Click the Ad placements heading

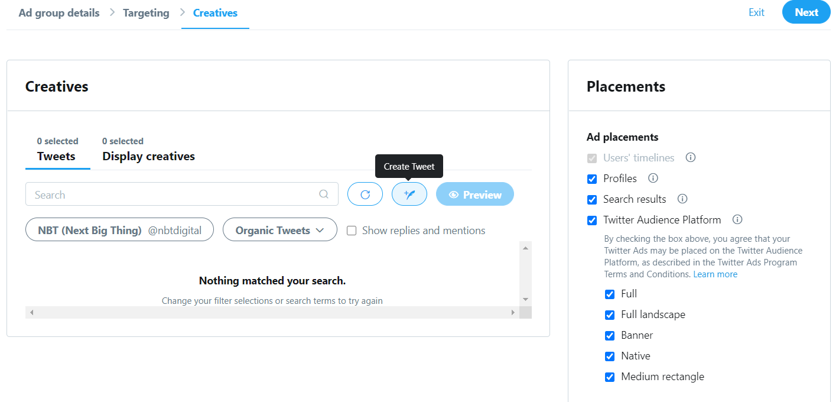[622, 137]
